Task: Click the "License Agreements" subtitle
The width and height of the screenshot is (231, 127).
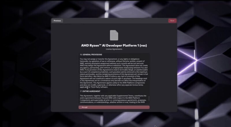Action: click(114, 49)
